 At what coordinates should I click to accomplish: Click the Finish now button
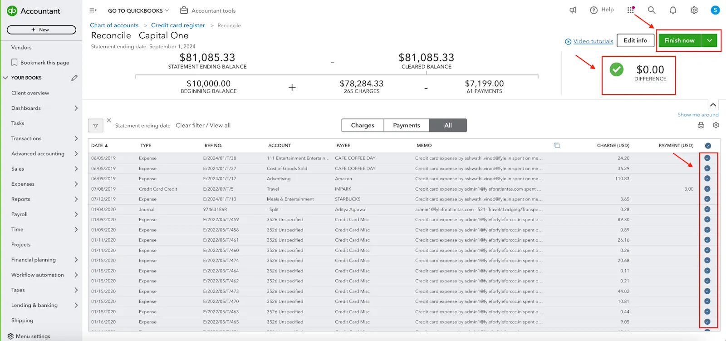679,40
